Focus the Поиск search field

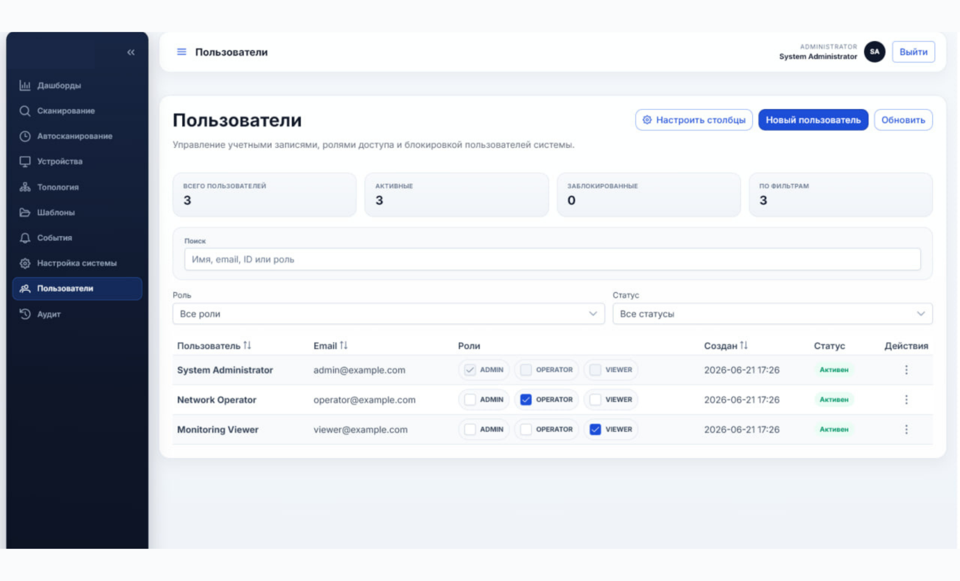pos(552,259)
